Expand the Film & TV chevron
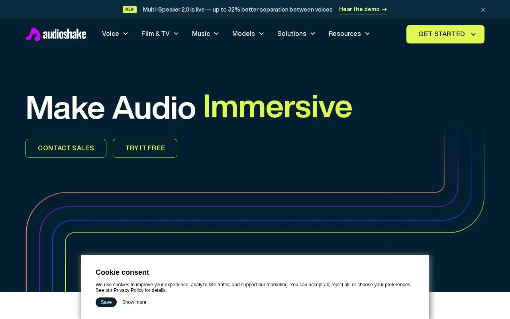Screen dimensions: 510x319 click(x=176, y=34)
